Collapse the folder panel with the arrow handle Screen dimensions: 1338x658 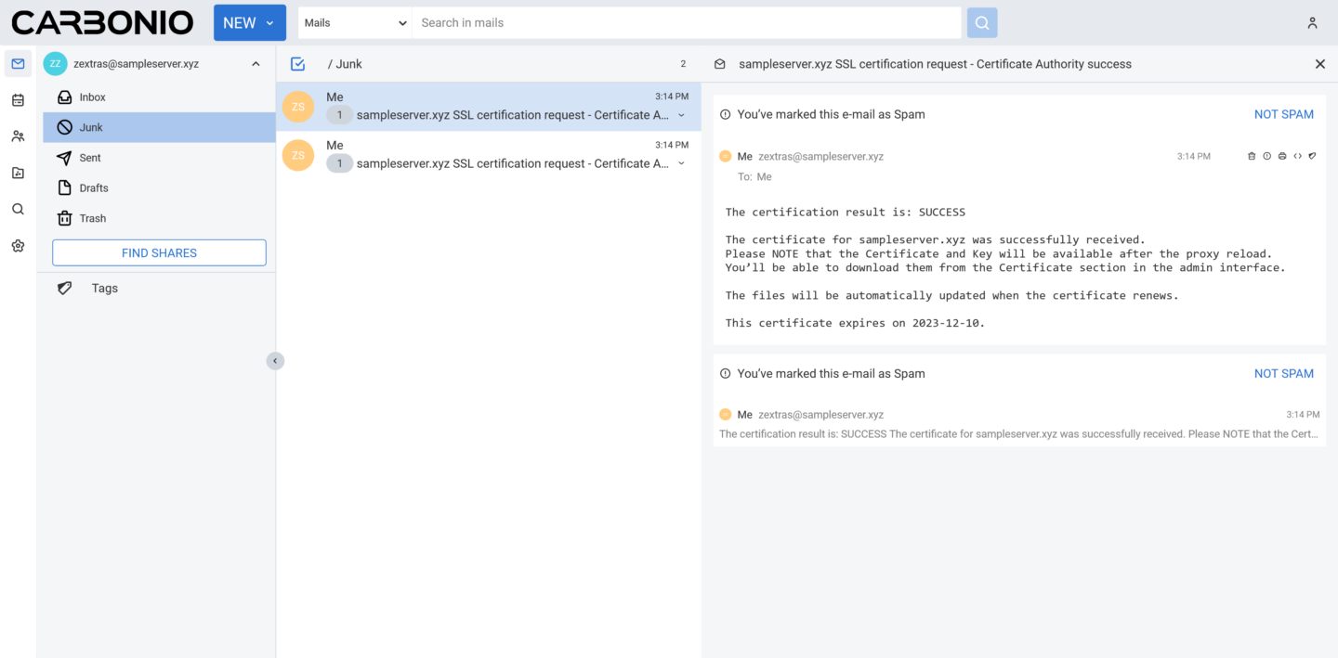coord(275,360)
